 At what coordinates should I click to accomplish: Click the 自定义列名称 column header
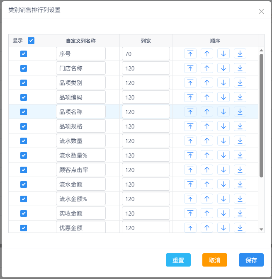tap(81, 41)
